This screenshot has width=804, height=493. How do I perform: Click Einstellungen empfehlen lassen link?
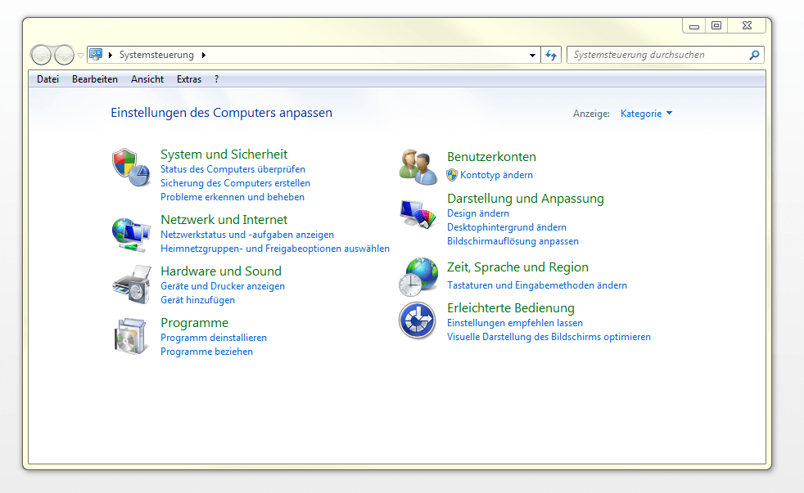(x=515, y=323)
